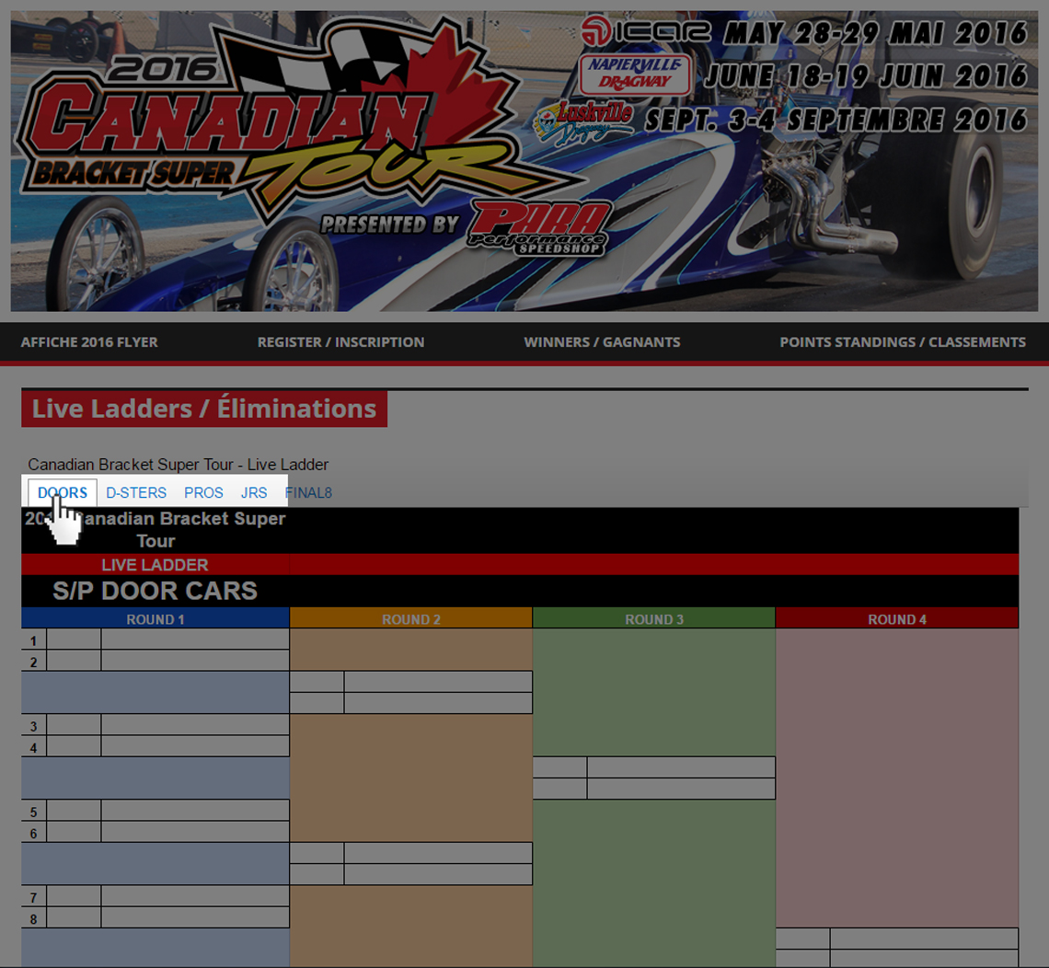The height and width of the screenshot is (968, 1049).
Task: Click seed number 8 in Round 1
Action: coord(33,918)
